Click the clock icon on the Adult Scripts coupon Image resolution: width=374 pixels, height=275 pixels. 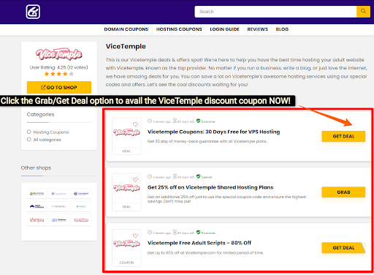point(150,233)
